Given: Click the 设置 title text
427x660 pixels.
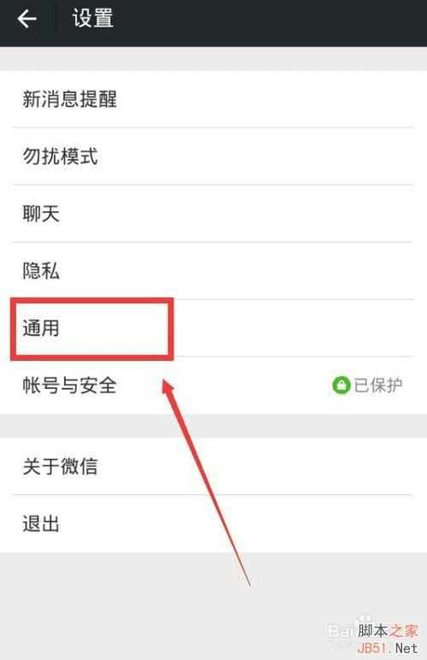Looking at the screenshot, I should (x=93, y=19).
